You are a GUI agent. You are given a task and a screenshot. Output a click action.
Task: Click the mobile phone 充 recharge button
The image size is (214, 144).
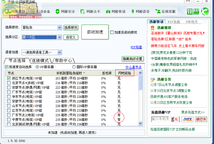click(x=175, y=119)
